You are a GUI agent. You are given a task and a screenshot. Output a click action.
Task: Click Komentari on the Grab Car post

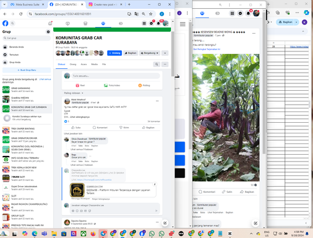(x=100, y=128)
